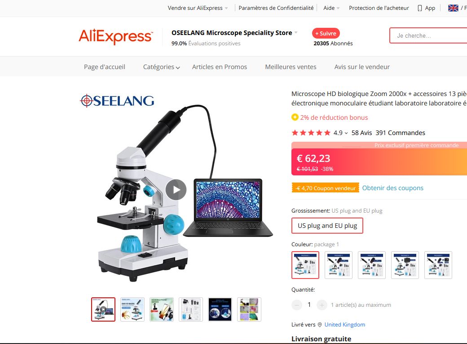Play the product video on main image
The image size is (467, 344).
coord(176,190)
